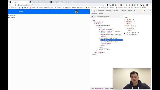This screenshot has width=160, height=90.
Task: Open the Apps grid bookmark
Action: [x=10, y=8]
